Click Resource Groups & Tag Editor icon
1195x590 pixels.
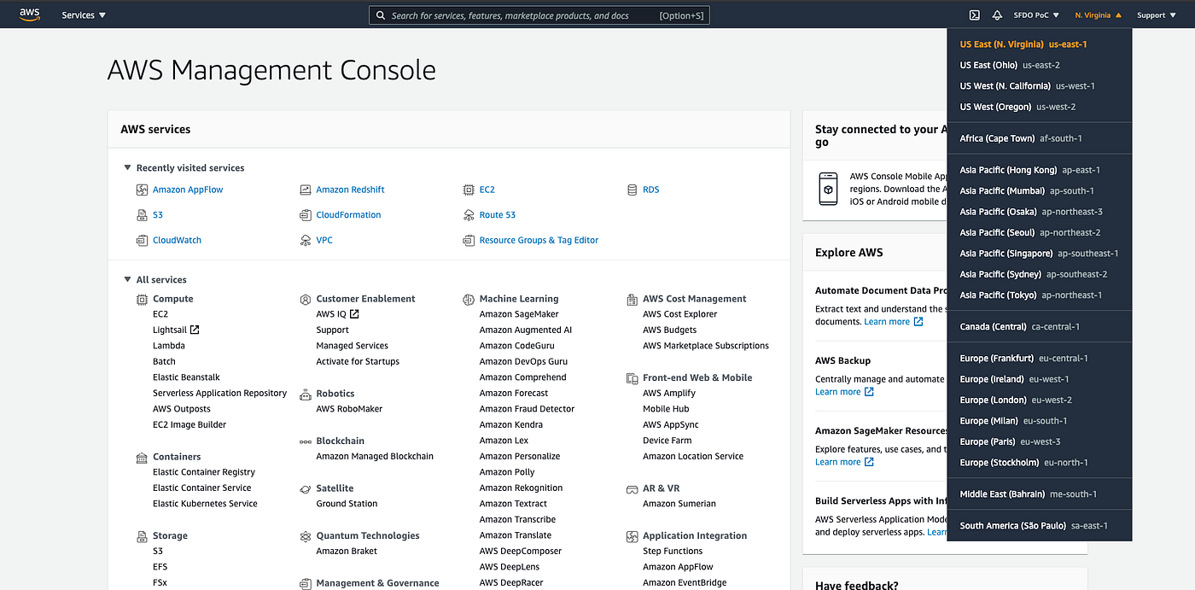pyautogui.click(x=469, y=241)
